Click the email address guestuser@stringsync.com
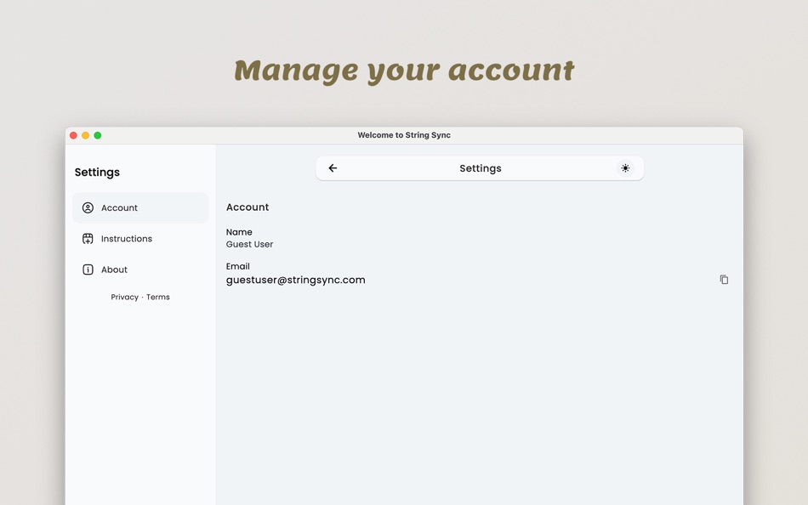 point(296,280)
